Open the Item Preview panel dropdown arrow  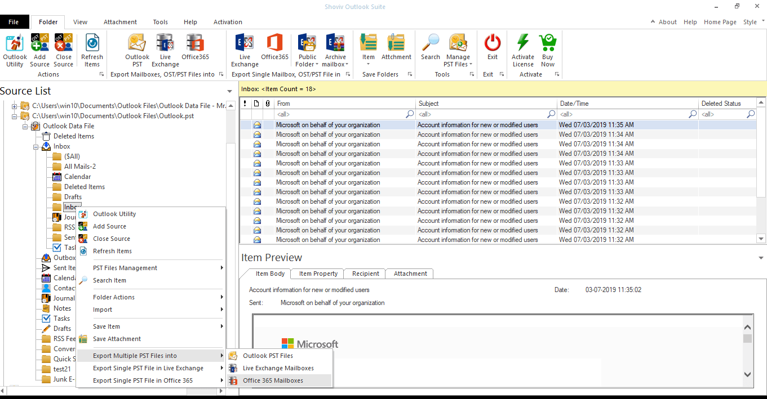coord(761,258)
